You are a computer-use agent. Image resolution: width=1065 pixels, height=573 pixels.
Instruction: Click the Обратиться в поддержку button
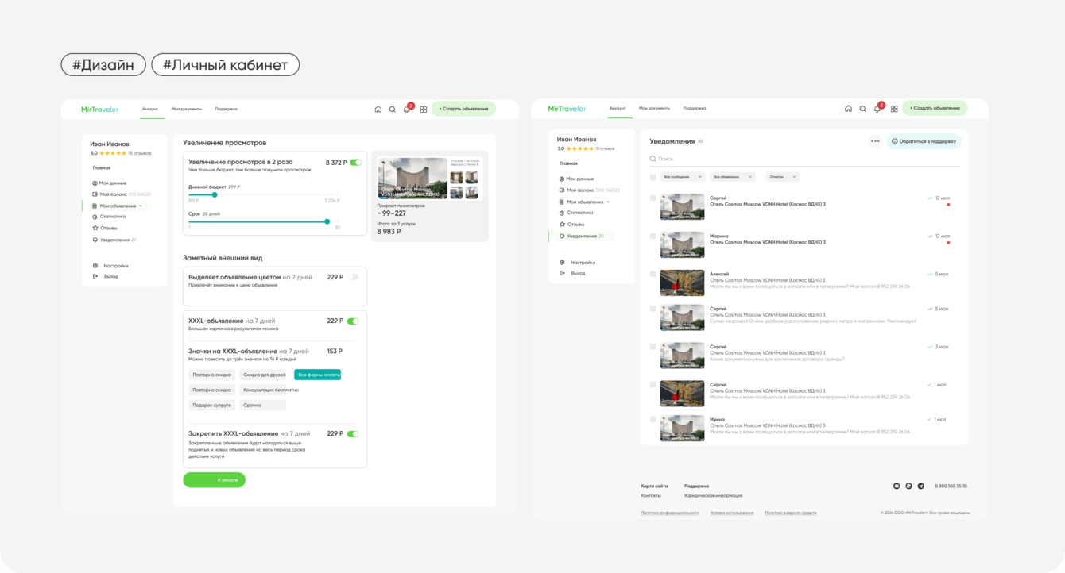(924, 141)
